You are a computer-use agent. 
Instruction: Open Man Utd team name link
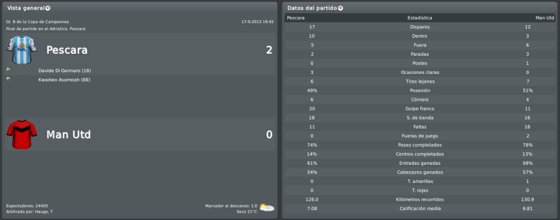tap(68, 135)
